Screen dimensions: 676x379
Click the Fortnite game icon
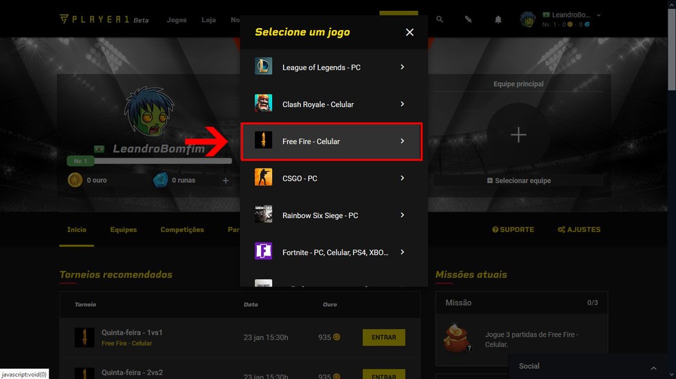pos(263,252)
